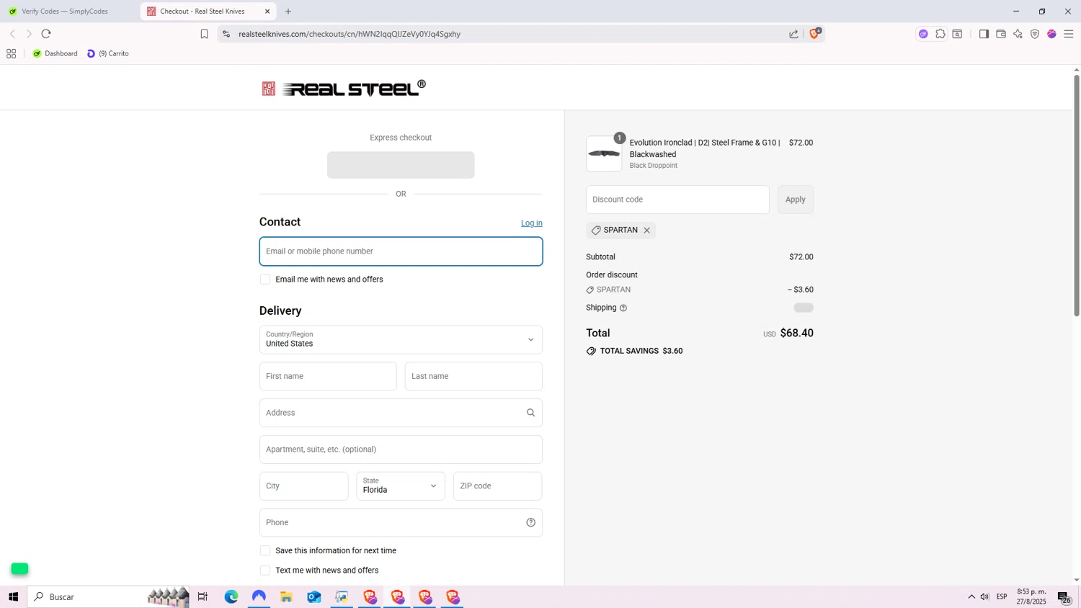The height and width of the screenshot is (608, 1081).
Task: Open File Explorer from taskbar
Action: pos(286,596)
